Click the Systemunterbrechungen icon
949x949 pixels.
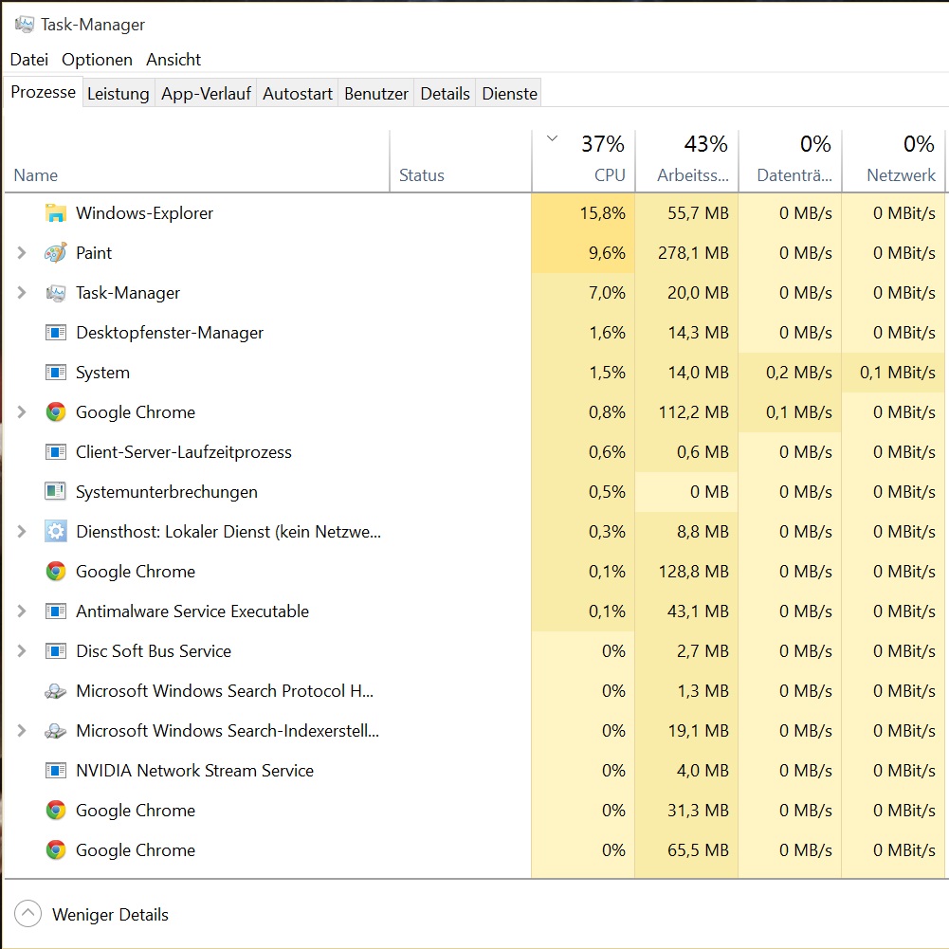click(56, 491)
